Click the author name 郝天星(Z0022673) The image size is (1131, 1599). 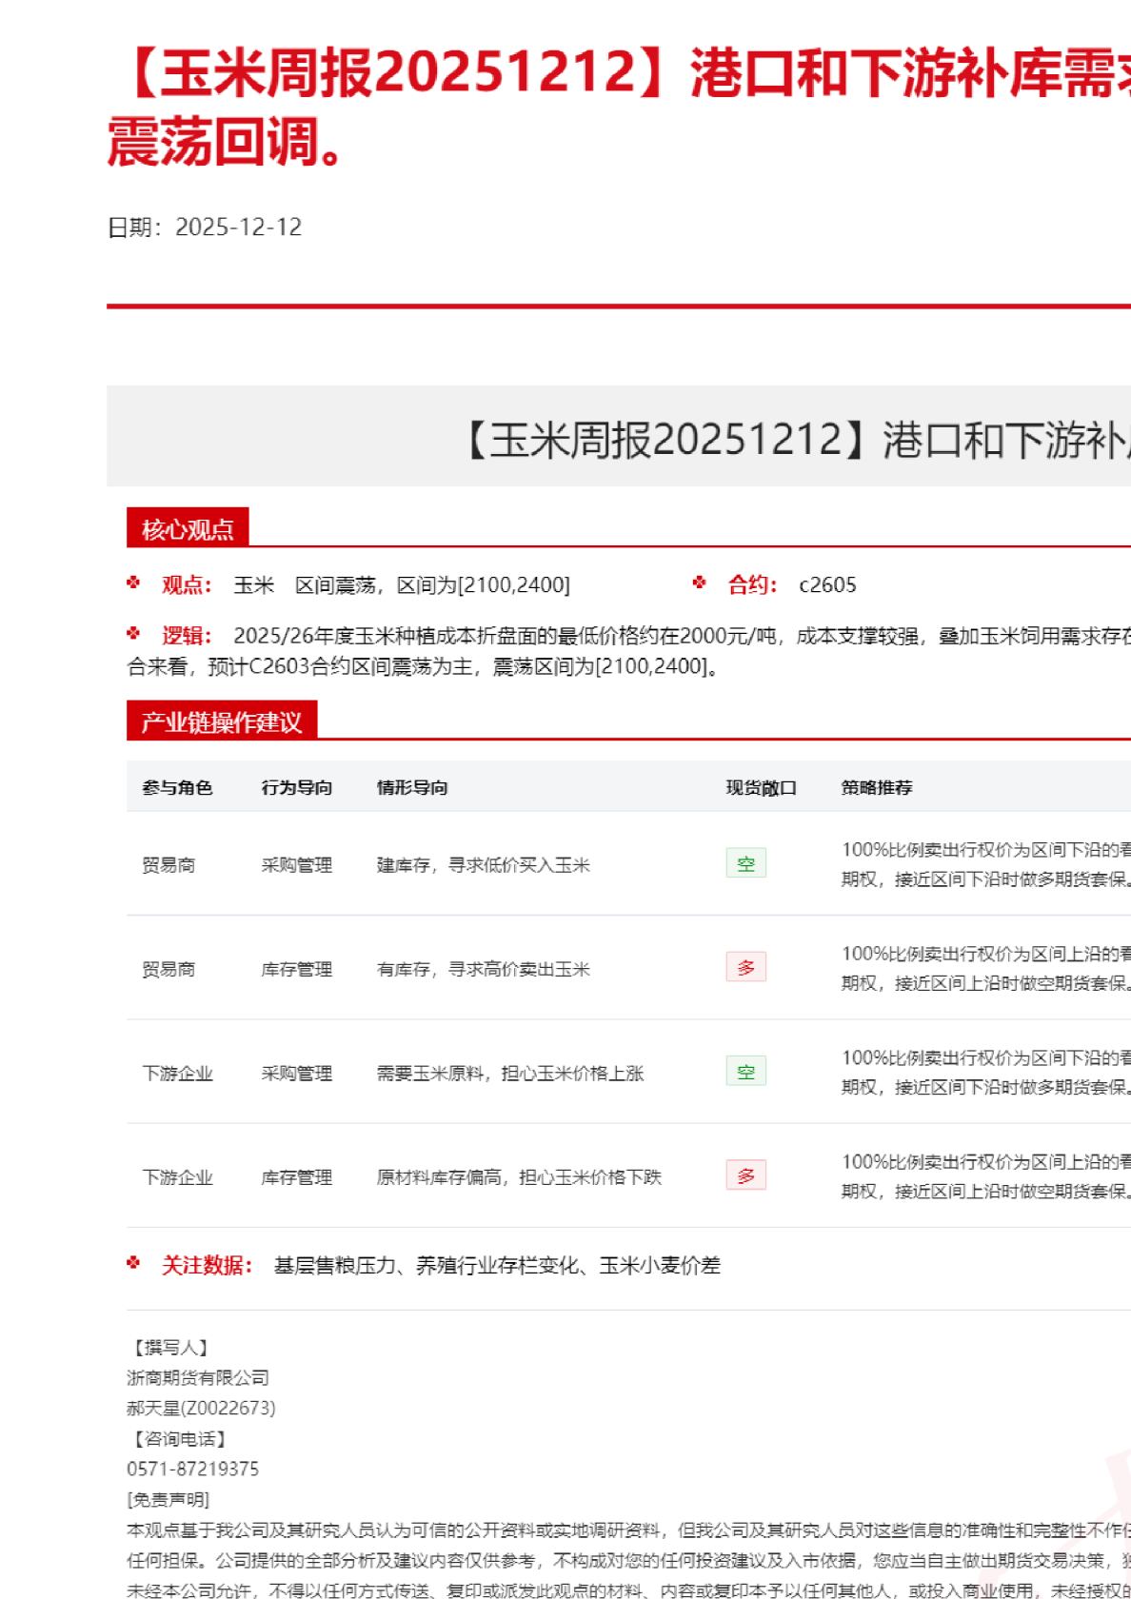201,1408
